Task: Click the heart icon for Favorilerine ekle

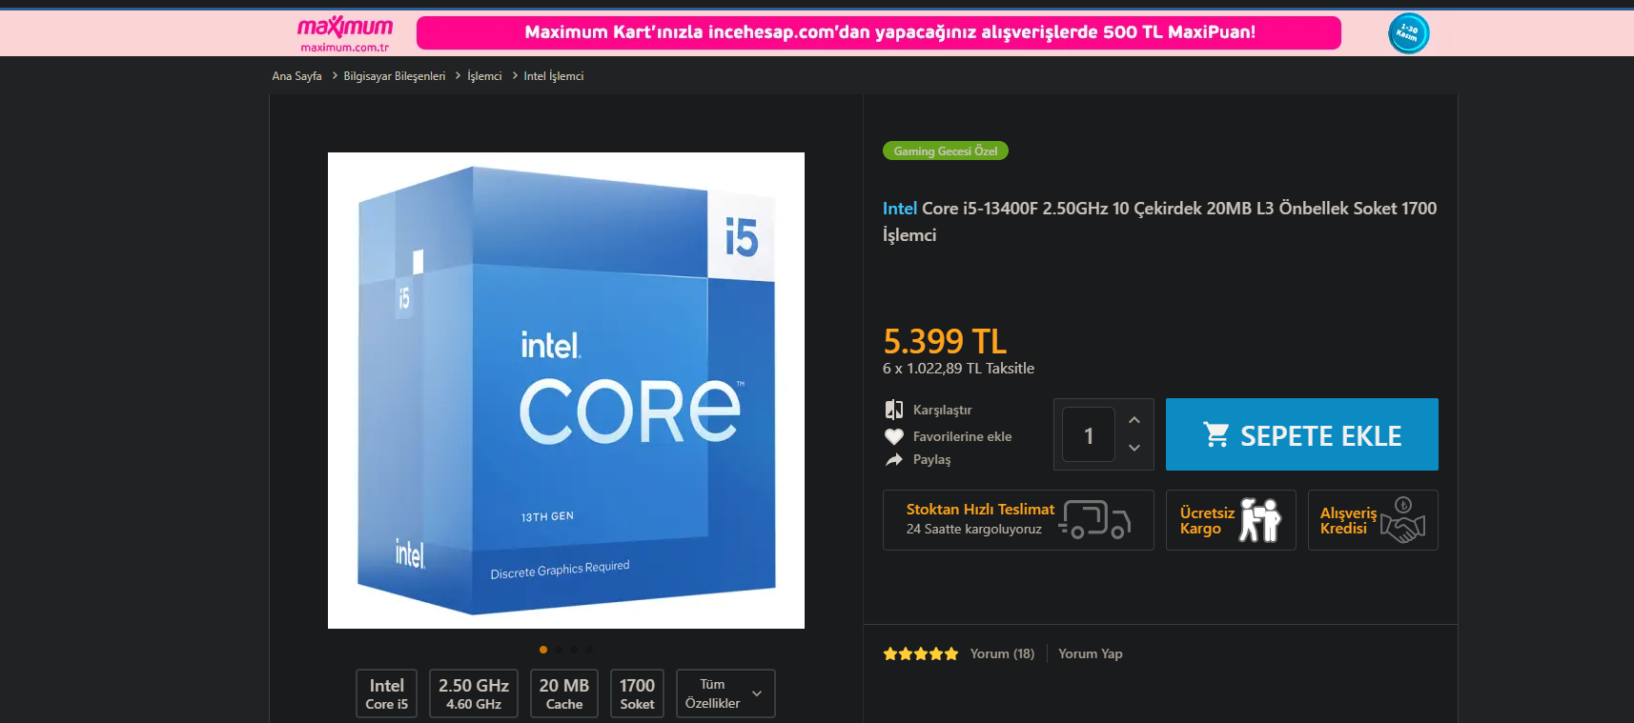Action: click(x=893, y=436)
